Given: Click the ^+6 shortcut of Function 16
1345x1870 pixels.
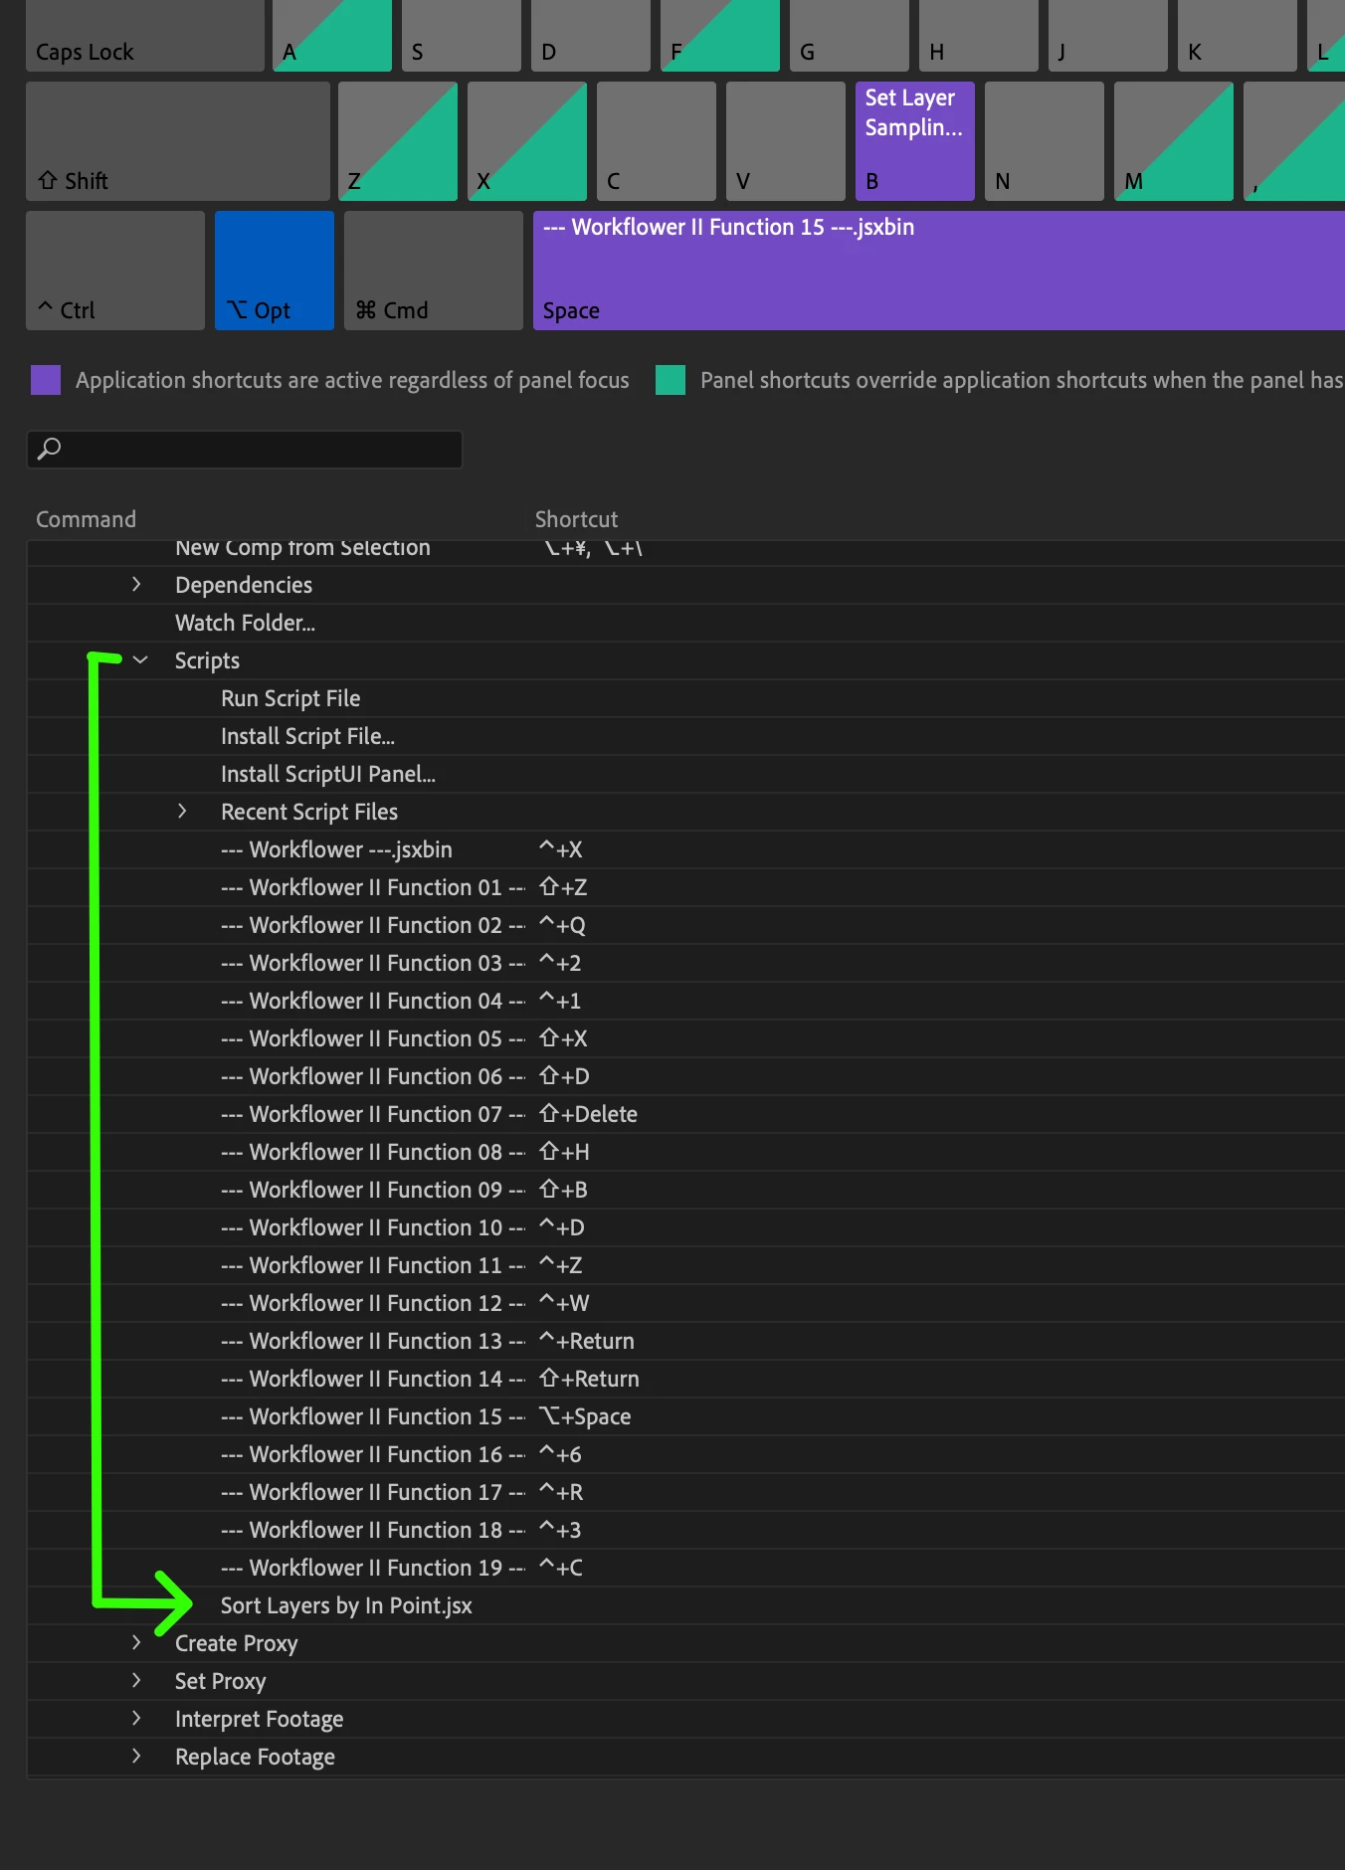Looking at the screenshot, I should [x=560, y=1454].
